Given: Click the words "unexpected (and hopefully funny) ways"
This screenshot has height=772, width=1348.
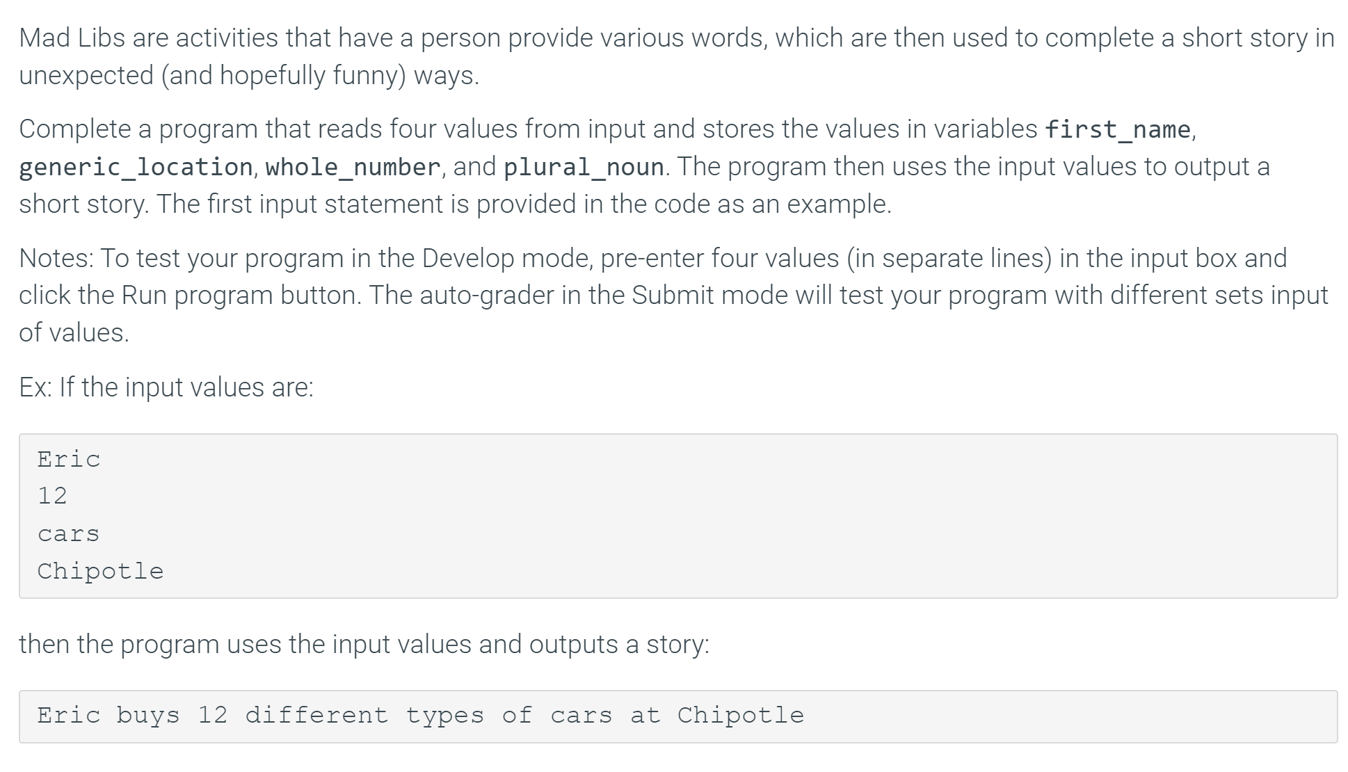Looking at the screenshot, I should click(249, 75).
